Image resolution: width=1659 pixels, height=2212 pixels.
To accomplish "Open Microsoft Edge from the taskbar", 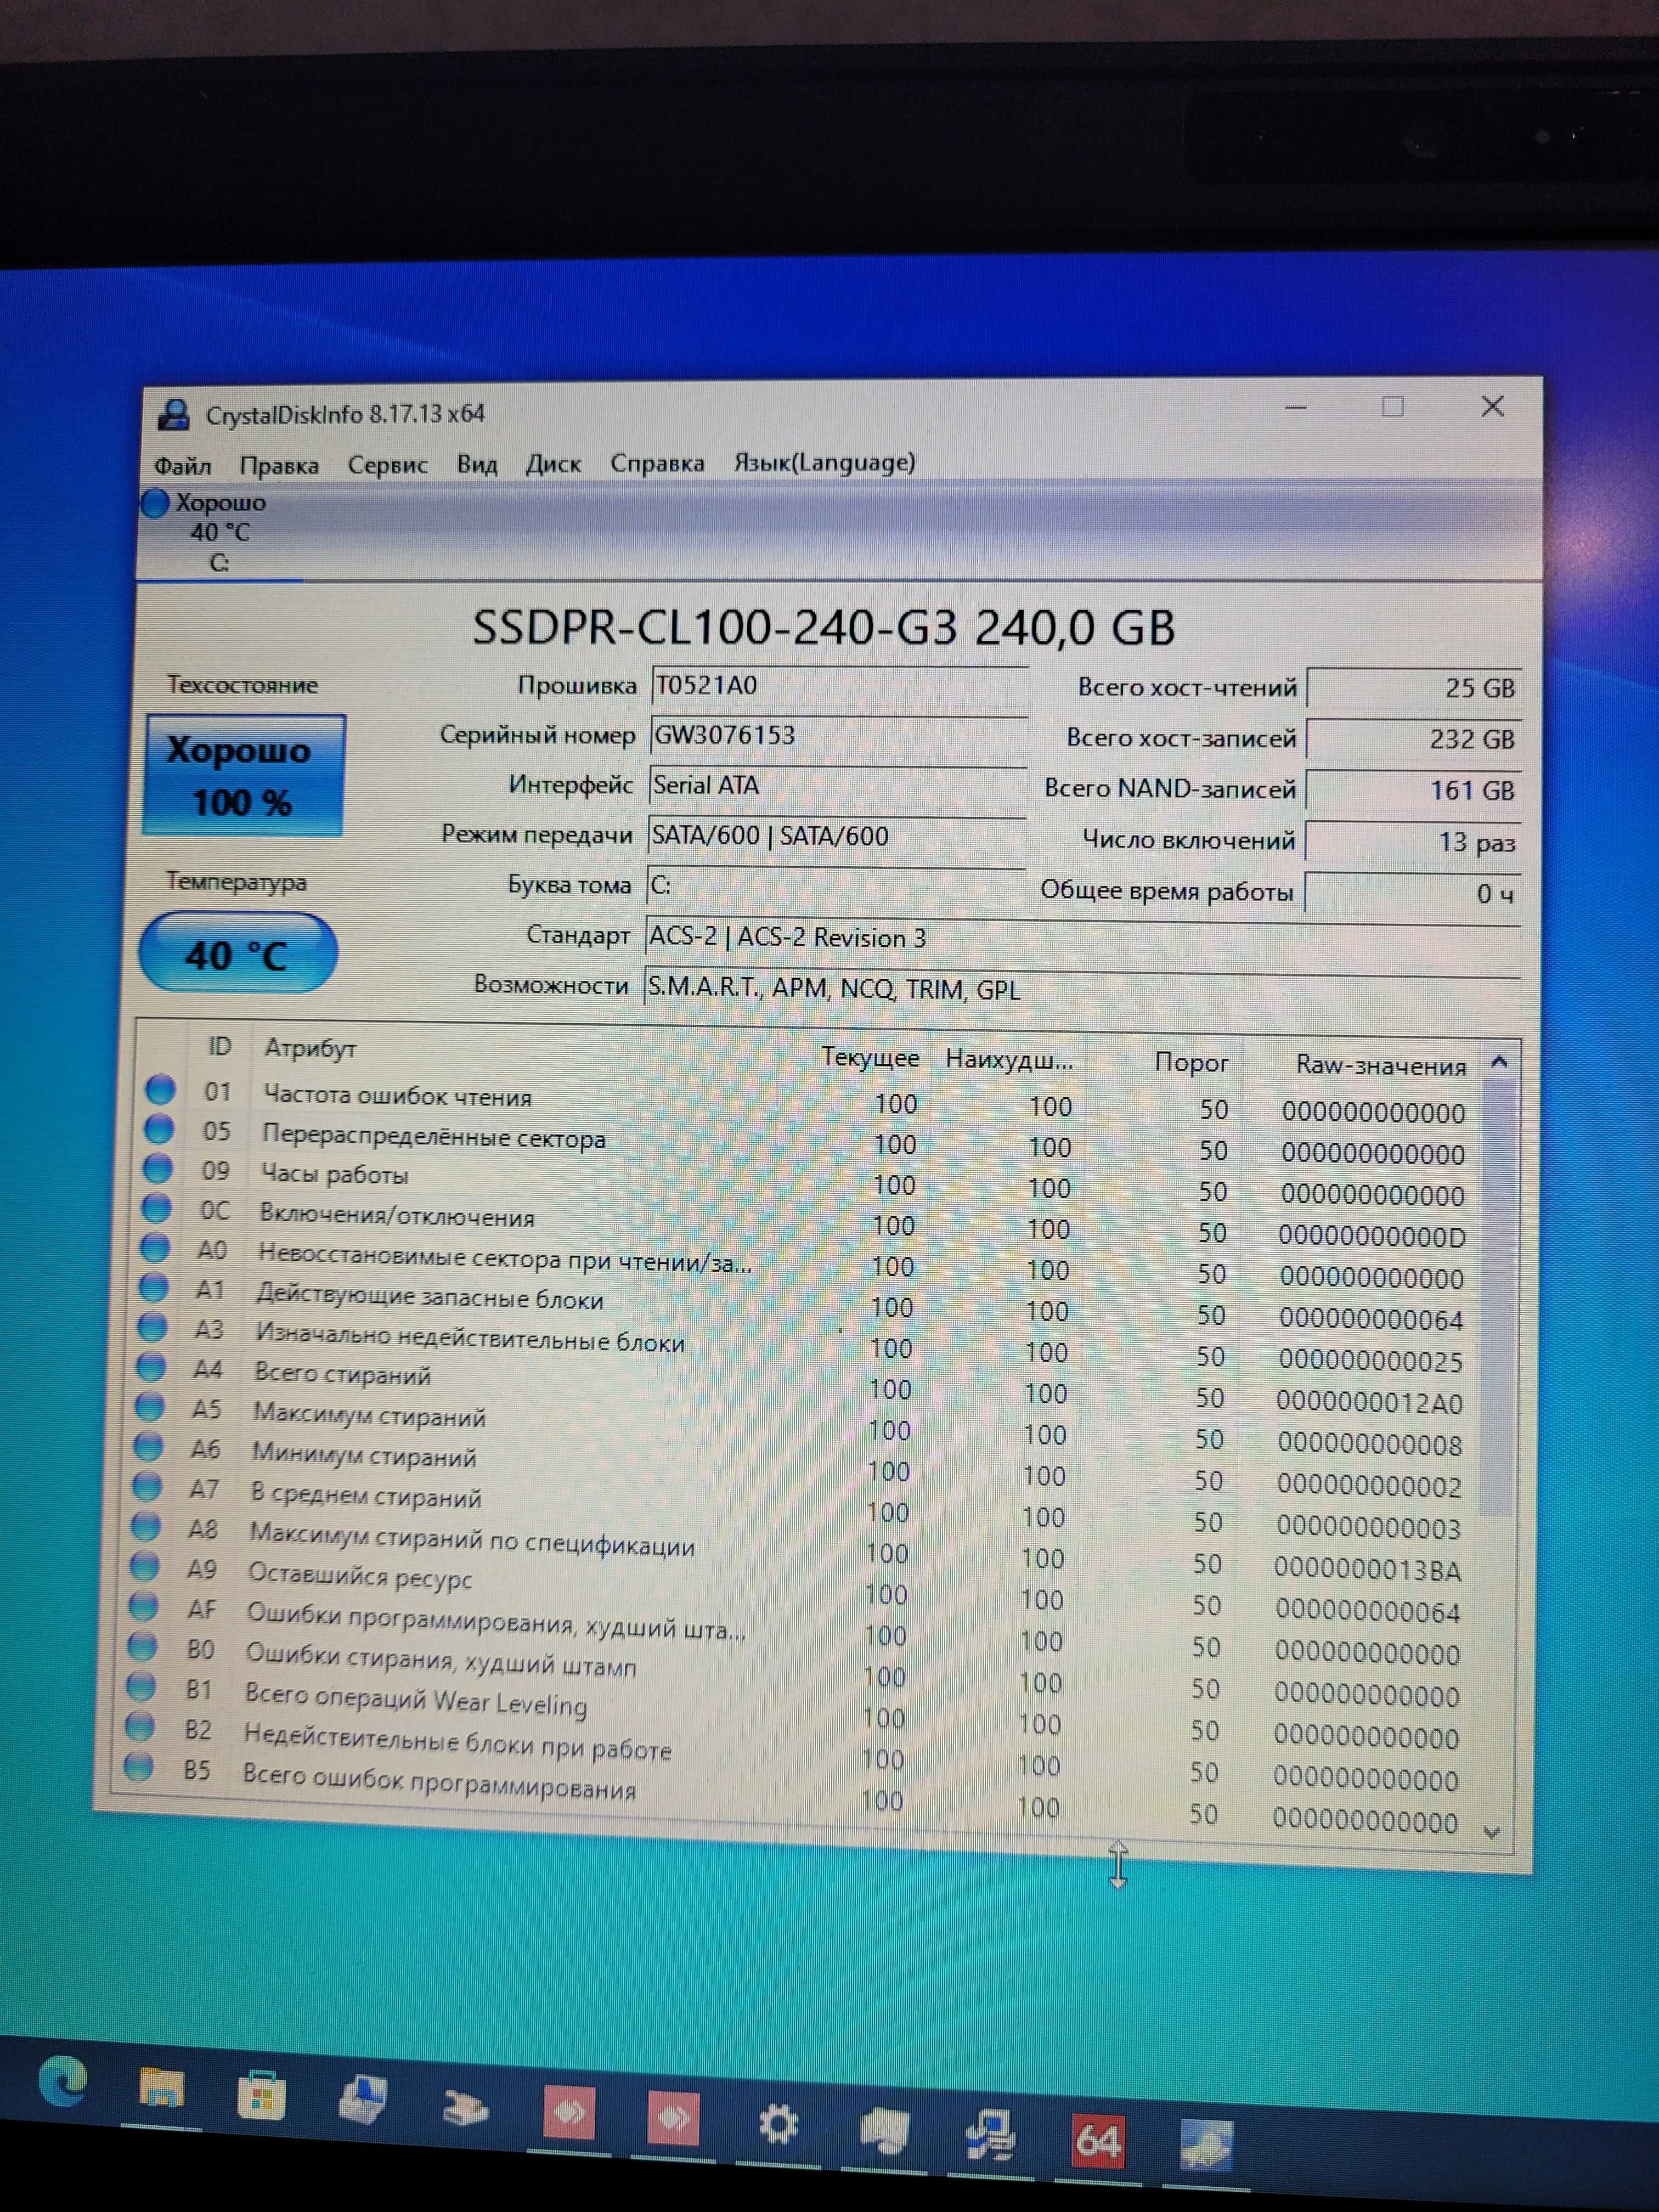I will click(x=63, y=2083).
